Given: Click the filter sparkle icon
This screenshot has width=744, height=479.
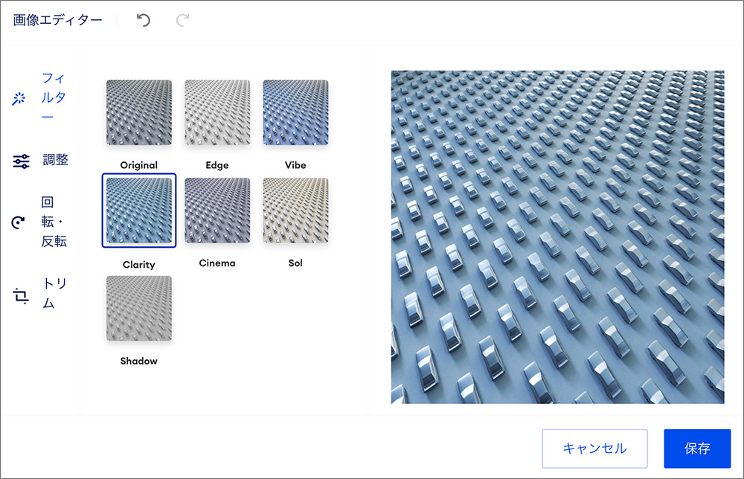Looking at the screenshot, I should pyautogui.click(x=19, y=98).
